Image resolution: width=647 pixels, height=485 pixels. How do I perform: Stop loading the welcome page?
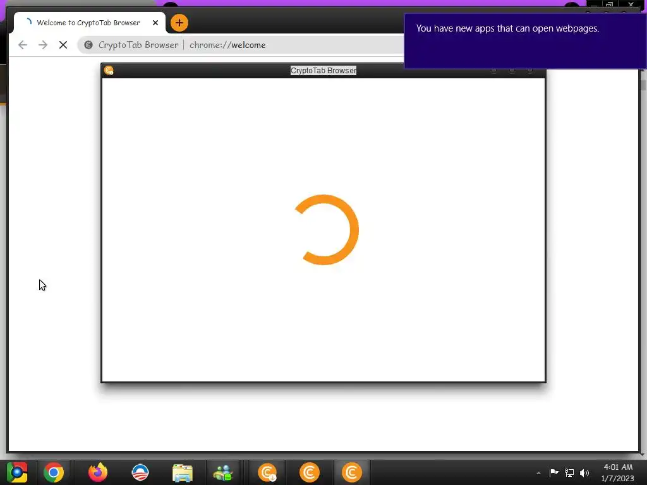(x=63, y=45)
